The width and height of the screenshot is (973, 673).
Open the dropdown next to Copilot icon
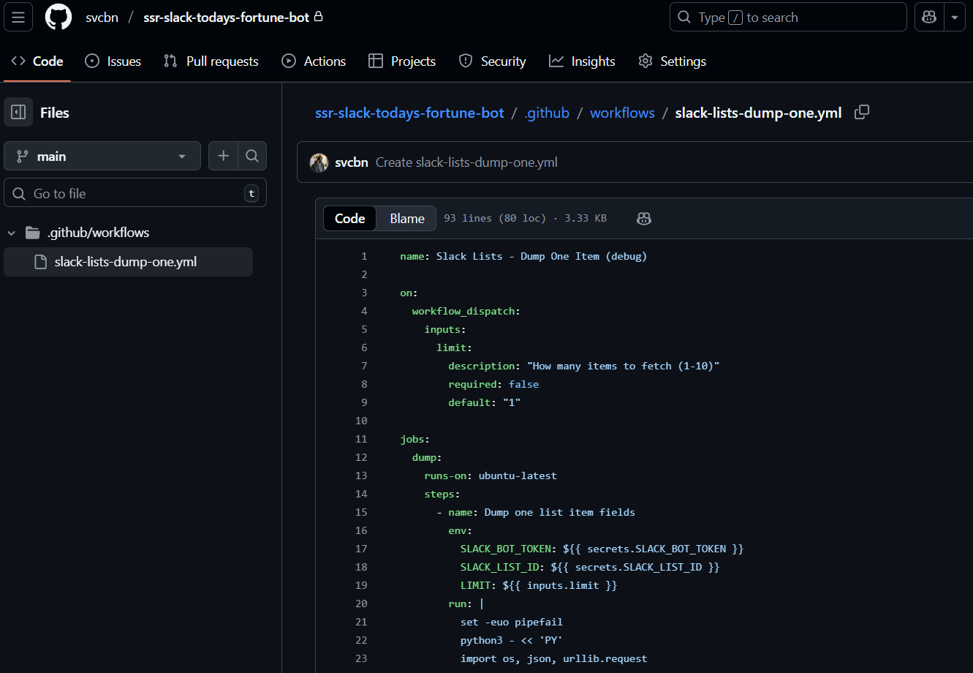pyautogui.click(x=955, y=17)
